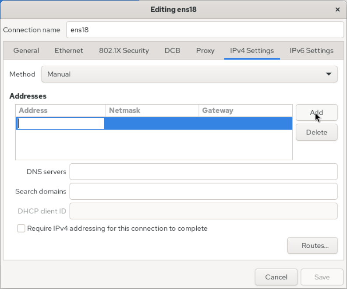Image resolution: width=347 pixels, height=289 pixels.
Task: Click the Netmask column header
Action: pyautogui.click(x=152, y=110)
